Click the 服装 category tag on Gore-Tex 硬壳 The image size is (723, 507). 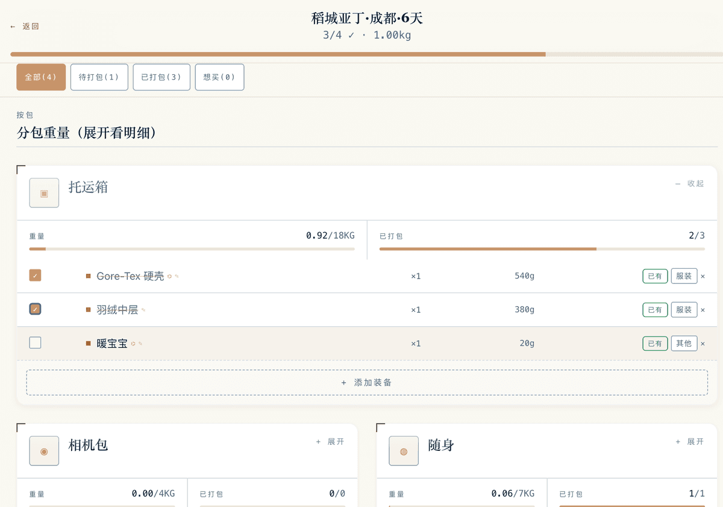click(684, 276)
